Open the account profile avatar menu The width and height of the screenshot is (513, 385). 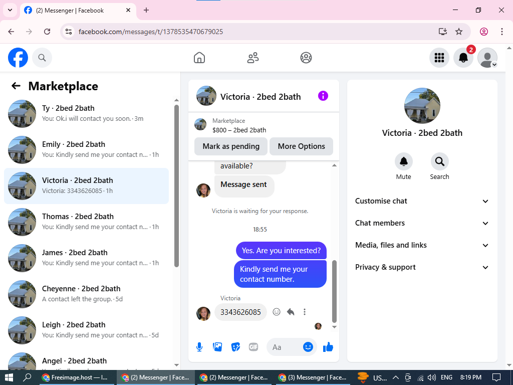487,58
